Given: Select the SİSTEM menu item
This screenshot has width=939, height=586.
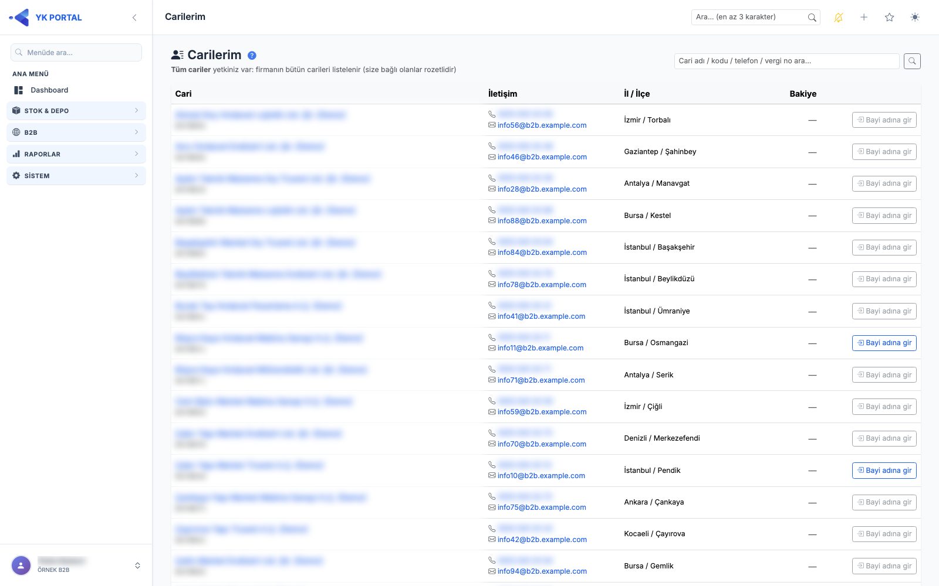Looking at the screenshot, I should (76, 176).
